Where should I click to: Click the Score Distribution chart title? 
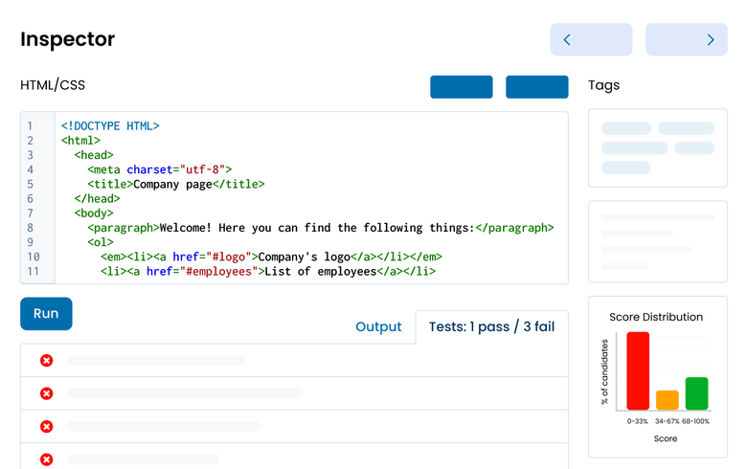(656, 317)
